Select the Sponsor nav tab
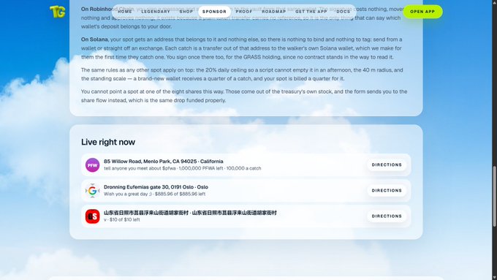The width and height of the screenshot is (497, 280). (215, 12)
